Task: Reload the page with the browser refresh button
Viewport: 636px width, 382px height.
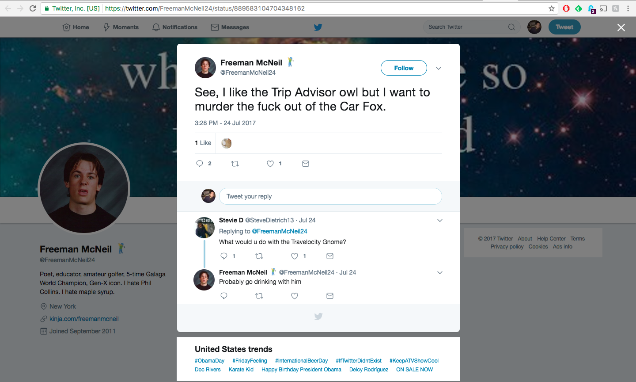Action: (x=33, y=8)
